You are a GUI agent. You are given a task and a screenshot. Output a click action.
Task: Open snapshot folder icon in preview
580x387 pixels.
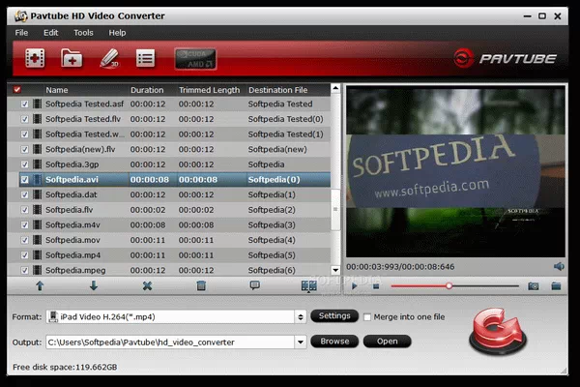(556, 286)
